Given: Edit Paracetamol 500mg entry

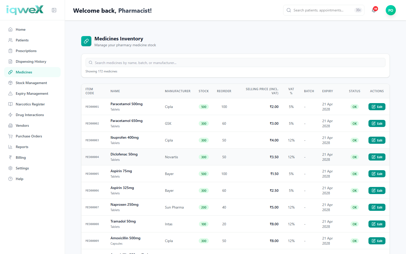Looking at the screenshot, I should [x=377, y=107].
